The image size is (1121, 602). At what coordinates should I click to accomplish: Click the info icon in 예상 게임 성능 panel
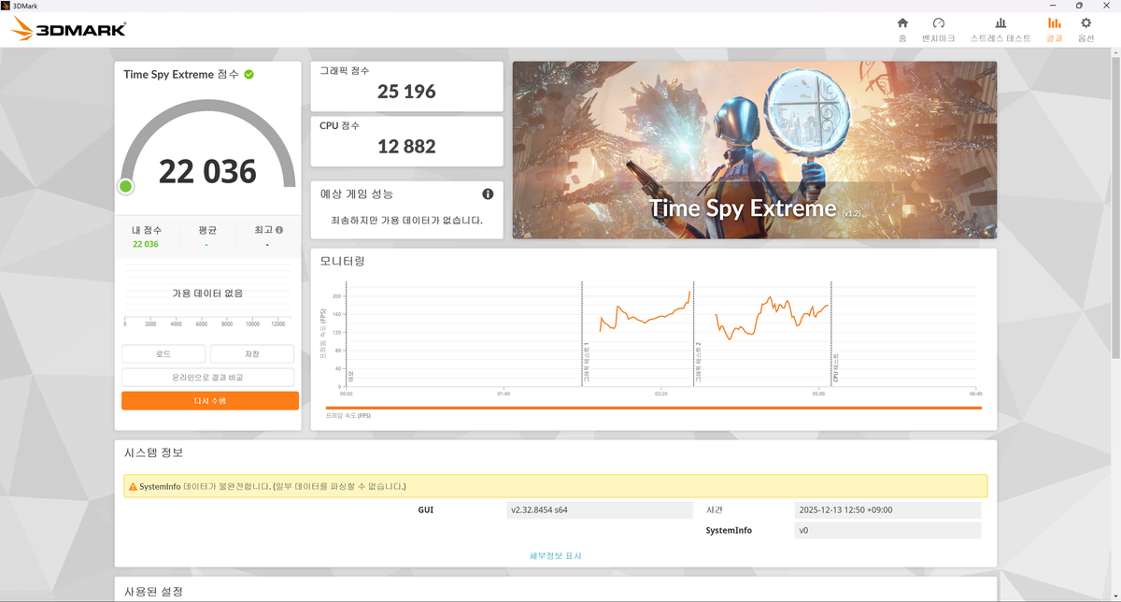(488, 193)
